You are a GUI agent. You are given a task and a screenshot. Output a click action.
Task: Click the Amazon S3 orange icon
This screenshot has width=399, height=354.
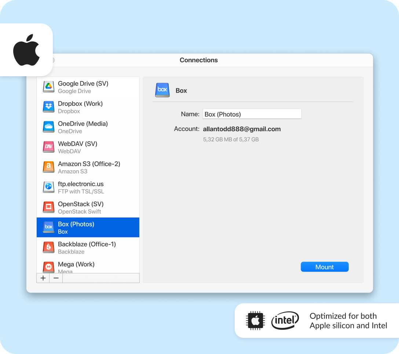48,167
